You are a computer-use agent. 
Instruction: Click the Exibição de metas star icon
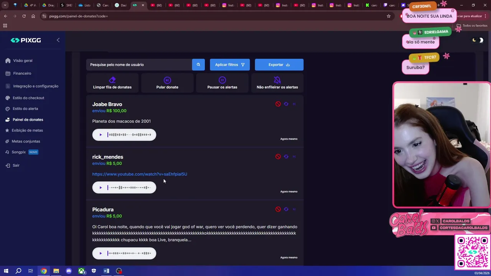[x=7, y=130]
